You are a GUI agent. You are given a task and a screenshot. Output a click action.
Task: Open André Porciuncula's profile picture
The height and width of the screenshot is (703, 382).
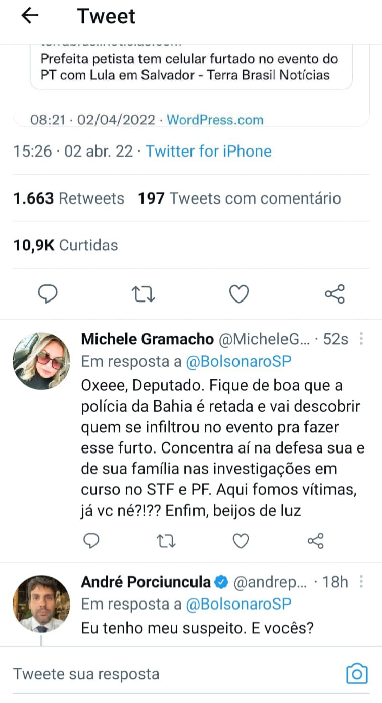[x=41, y=604]
